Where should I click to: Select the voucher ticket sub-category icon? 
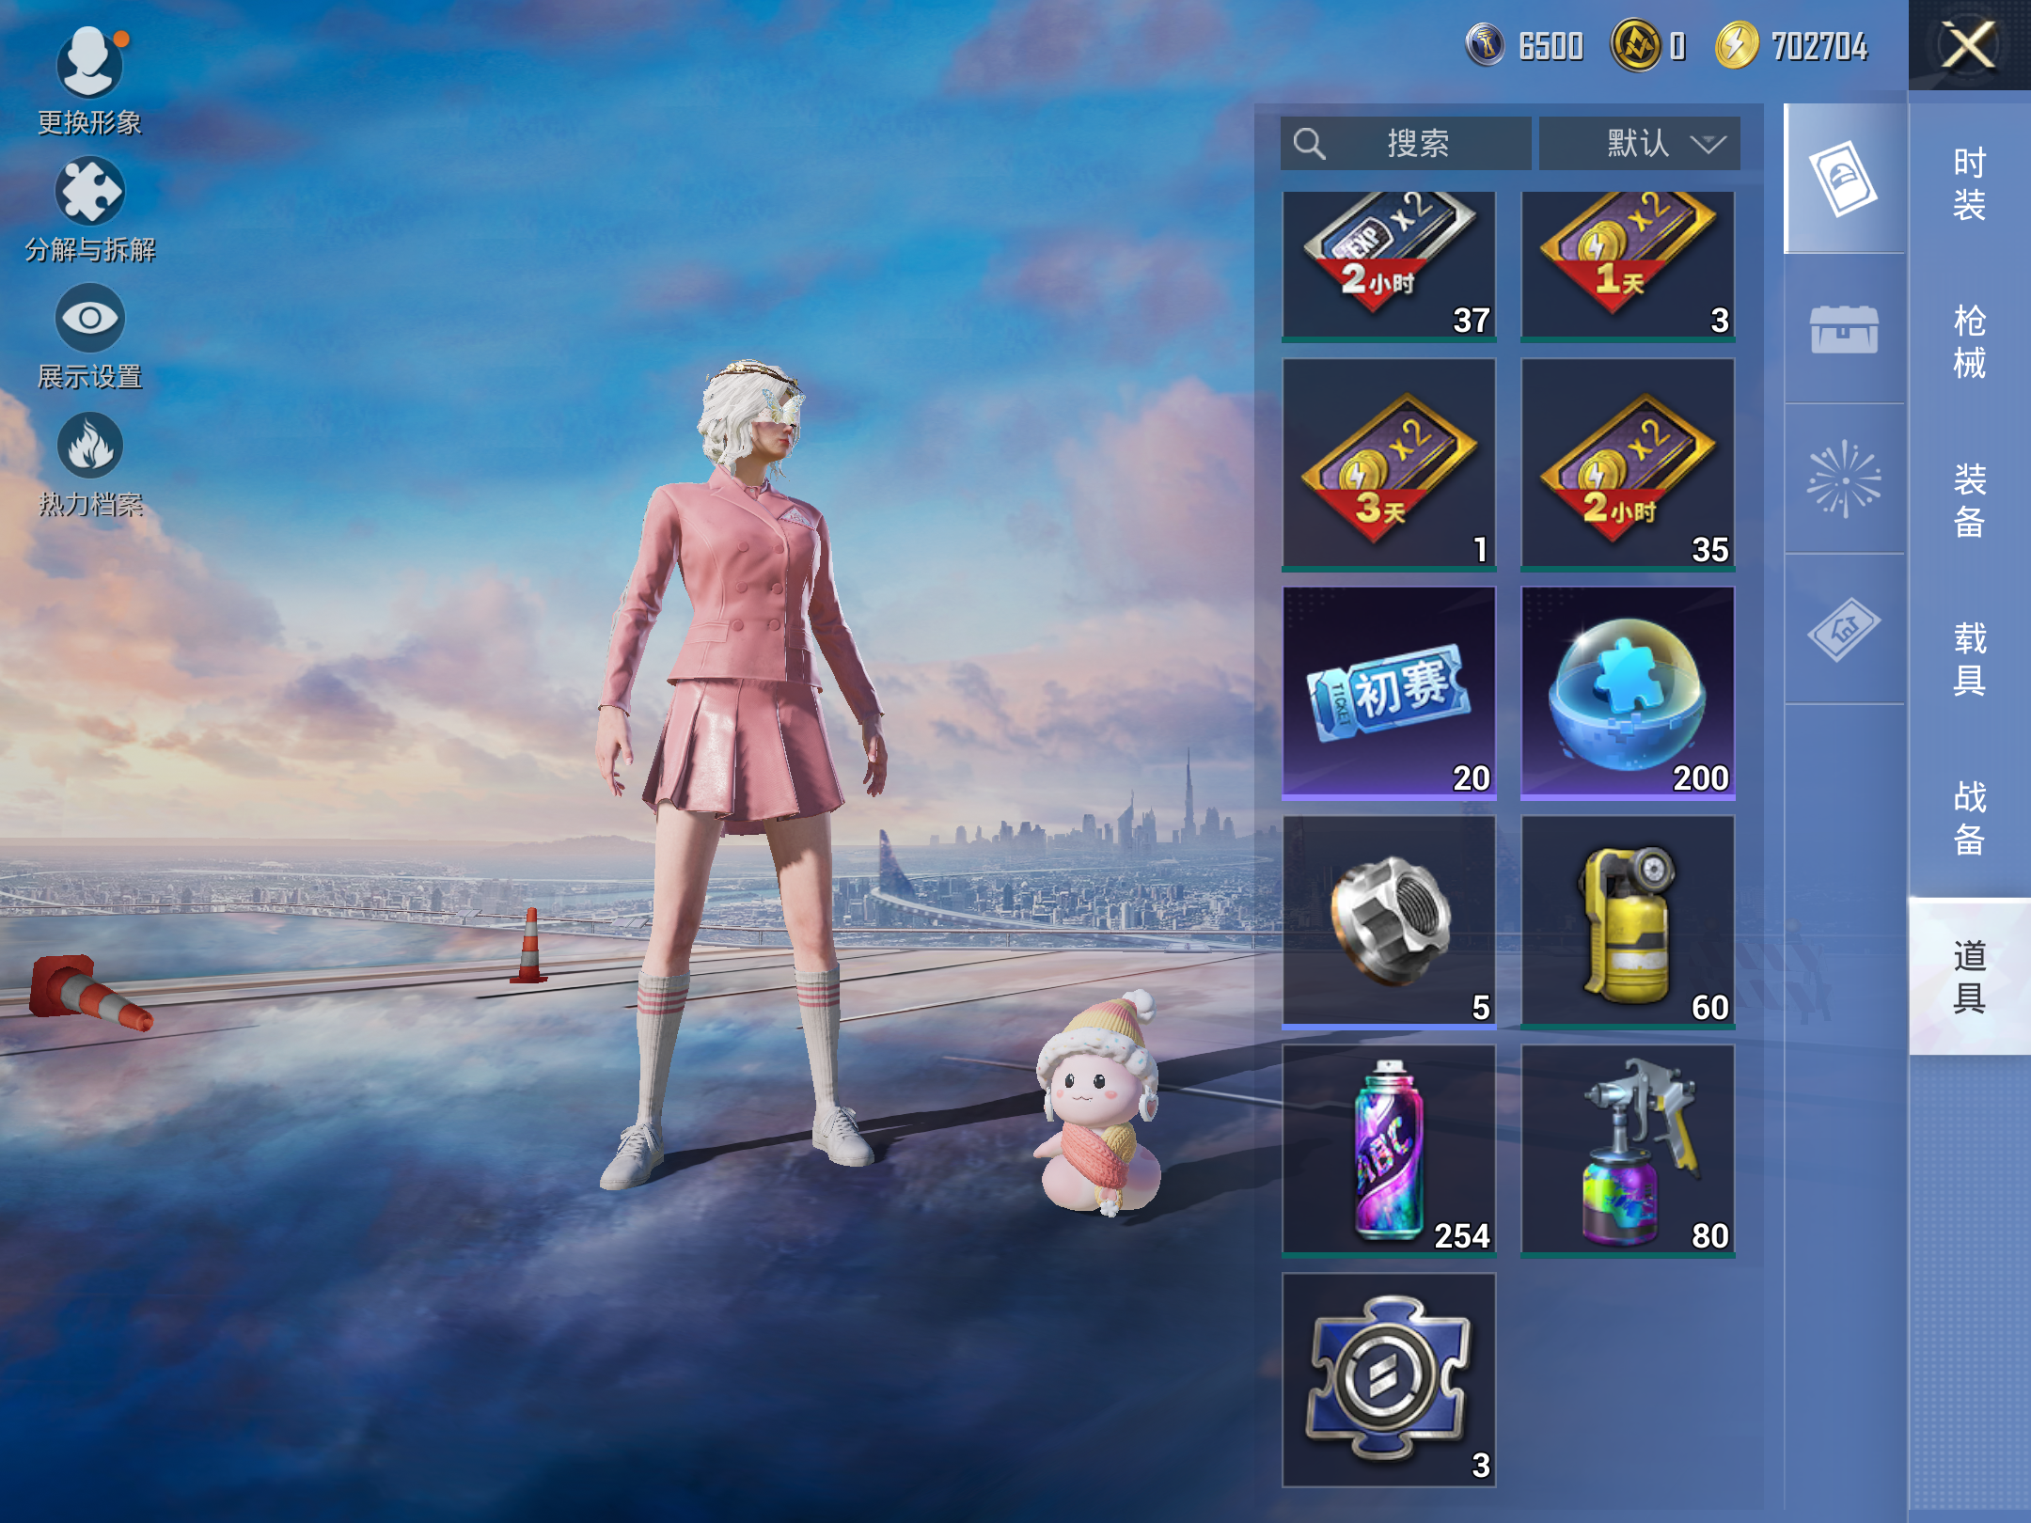1844,629
